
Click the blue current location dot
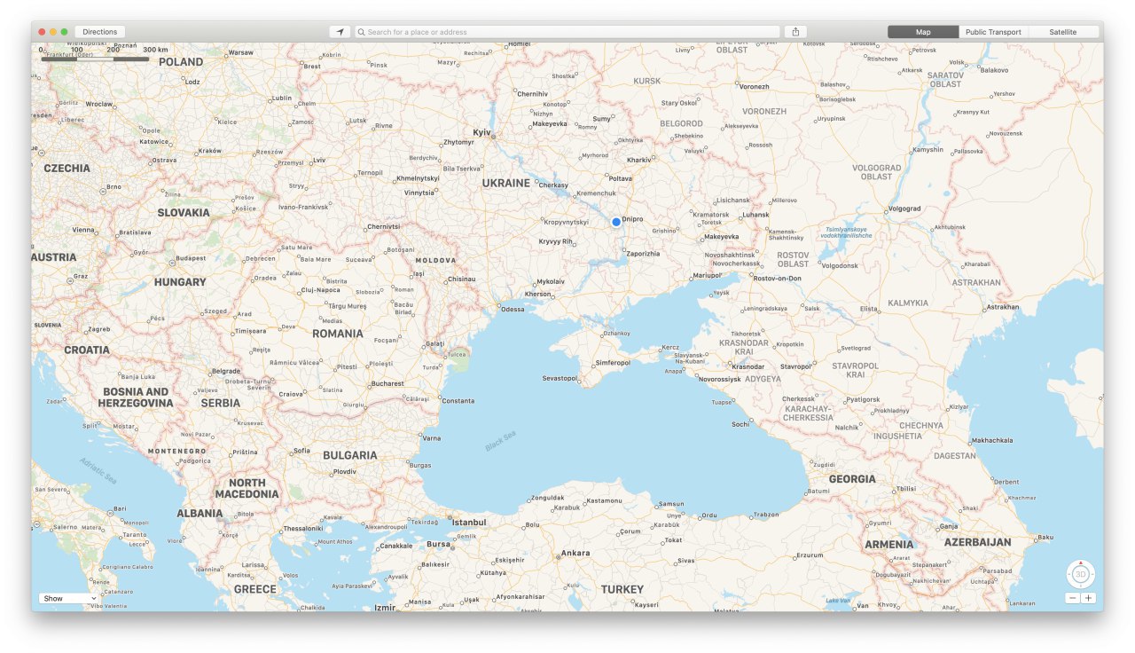[616, 222]
